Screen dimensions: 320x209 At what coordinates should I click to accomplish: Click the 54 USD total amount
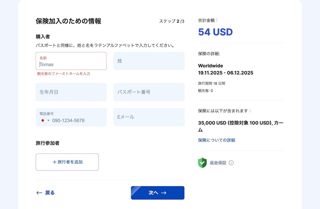tap(215, 32)
